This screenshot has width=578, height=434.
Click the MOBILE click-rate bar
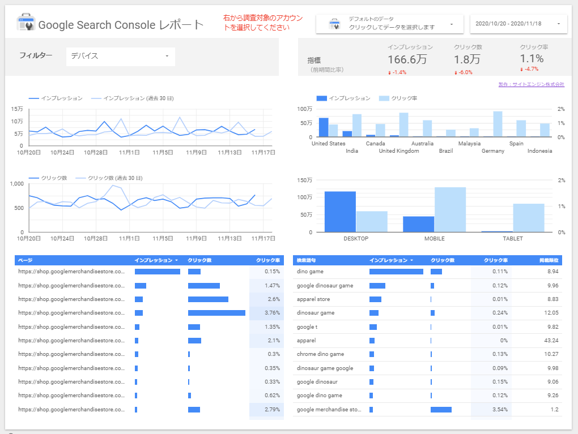pos(450,210)
